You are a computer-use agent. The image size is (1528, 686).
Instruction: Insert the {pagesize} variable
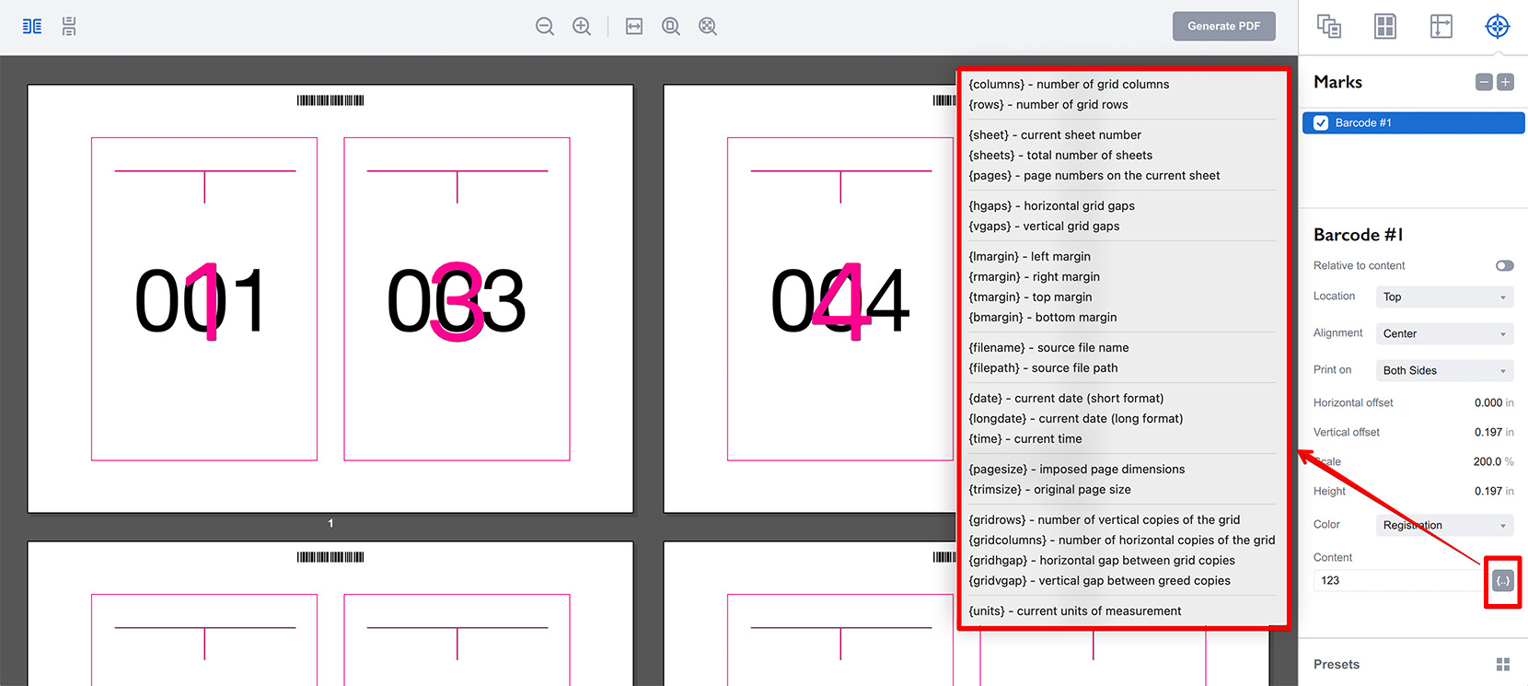click(x=1076, y=469)
